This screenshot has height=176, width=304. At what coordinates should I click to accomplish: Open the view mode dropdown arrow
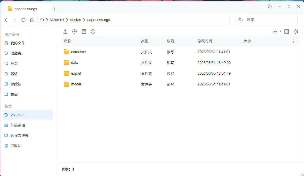(x=281, y=31)
